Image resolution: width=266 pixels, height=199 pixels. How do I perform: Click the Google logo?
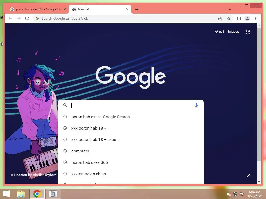click(131, 77)
